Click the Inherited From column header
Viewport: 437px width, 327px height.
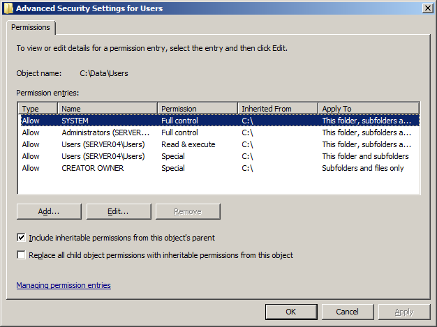click(x=278, y=109)
